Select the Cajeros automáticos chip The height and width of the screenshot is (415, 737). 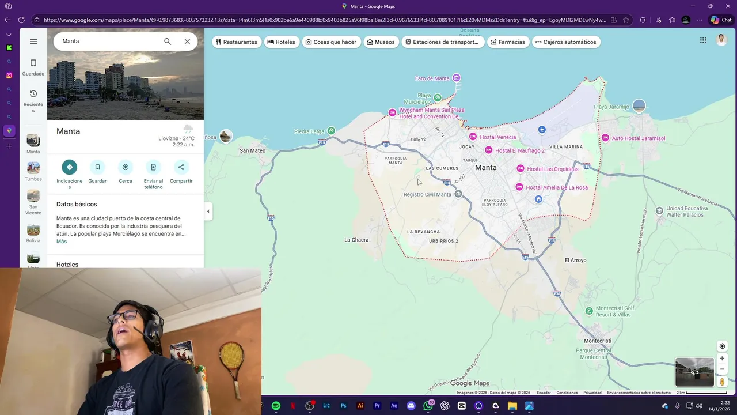pyautogui.click(x=565, y=42)
